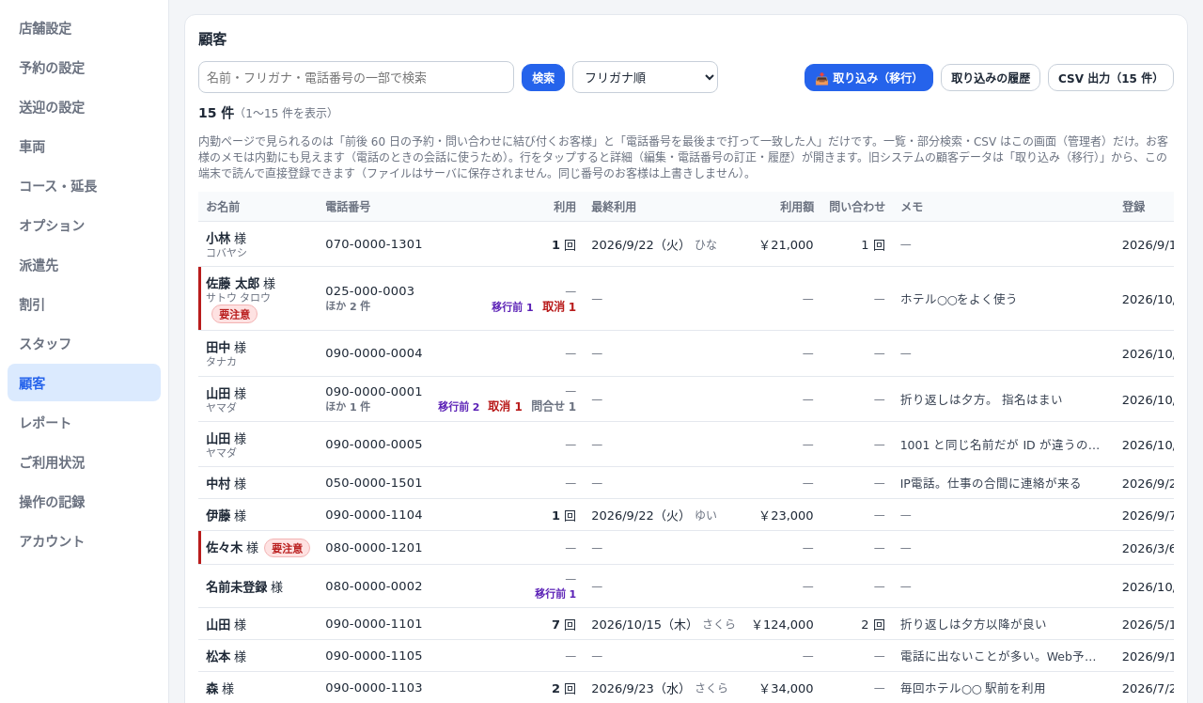
Task: Open レポート from sidebar
Action: 84,423
